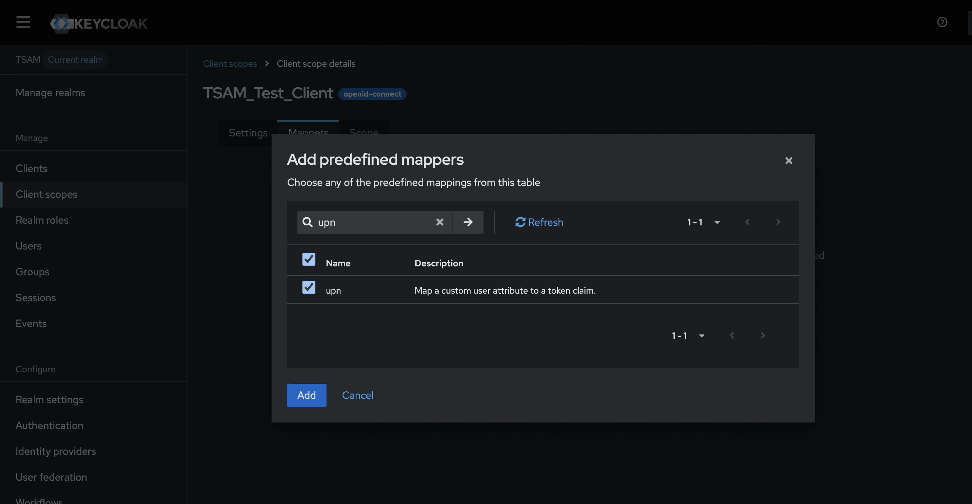Open the help question-mark icon
The width and height of the screenshot is (972, 504).
point(942,22)
